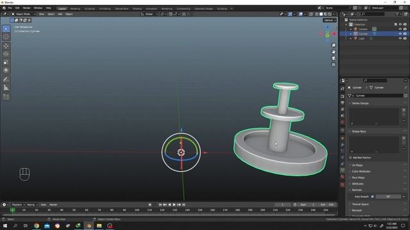Toggle the camera view icon

333,58
